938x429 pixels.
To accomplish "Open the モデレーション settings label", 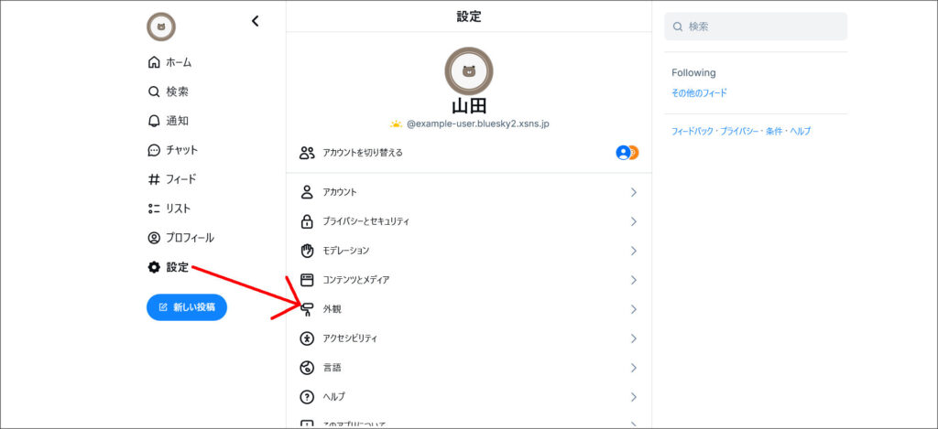I will pyautogui.click(x=345, y=251).
